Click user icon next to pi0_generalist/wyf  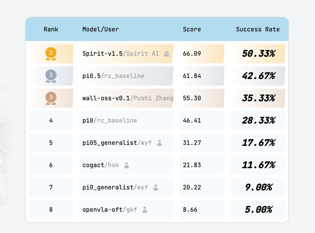point(156,187)
